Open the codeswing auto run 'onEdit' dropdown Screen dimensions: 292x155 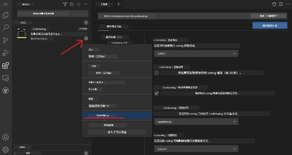196,54
